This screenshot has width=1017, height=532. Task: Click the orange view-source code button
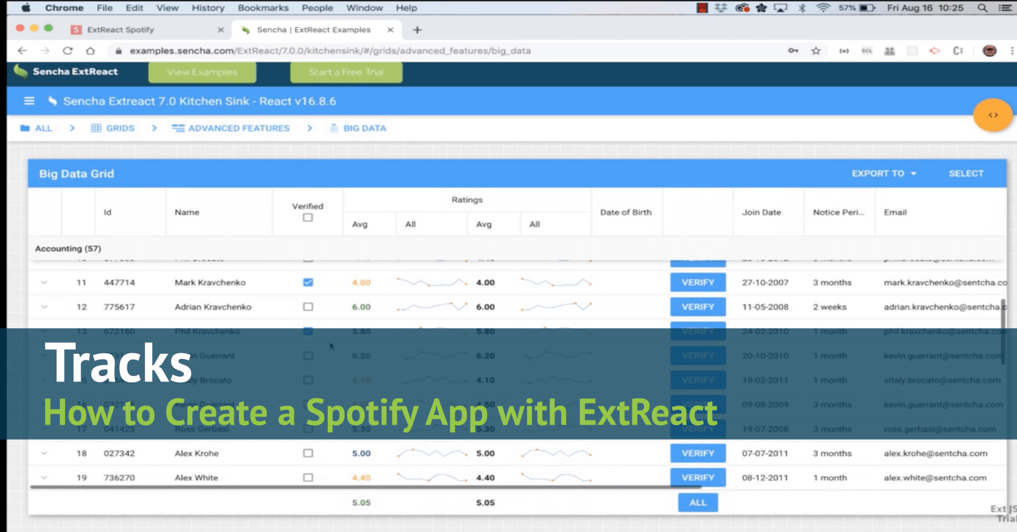[993, 115]
